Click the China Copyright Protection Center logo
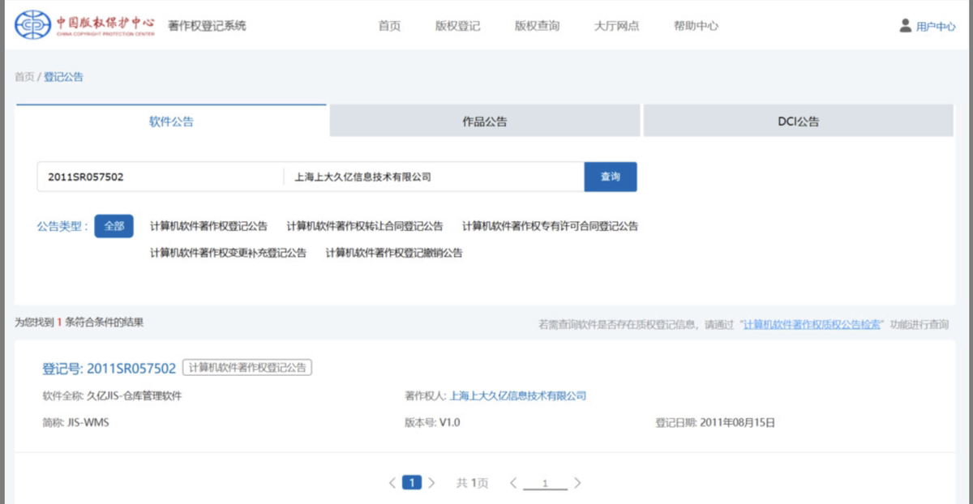Screen dimensions: 973x504 [84, 24]
